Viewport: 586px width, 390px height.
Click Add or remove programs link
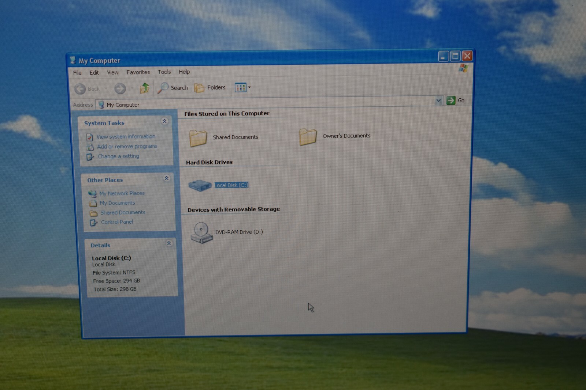[127, 146]
